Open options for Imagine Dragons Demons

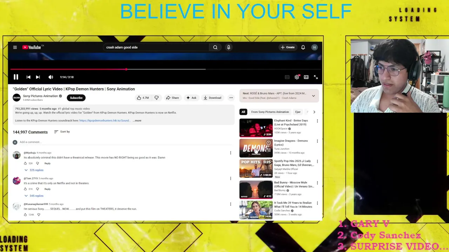point(317,141)
